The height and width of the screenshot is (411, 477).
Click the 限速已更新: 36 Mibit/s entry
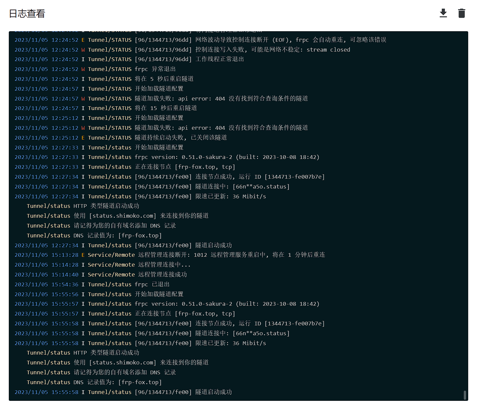click(140, 196)
